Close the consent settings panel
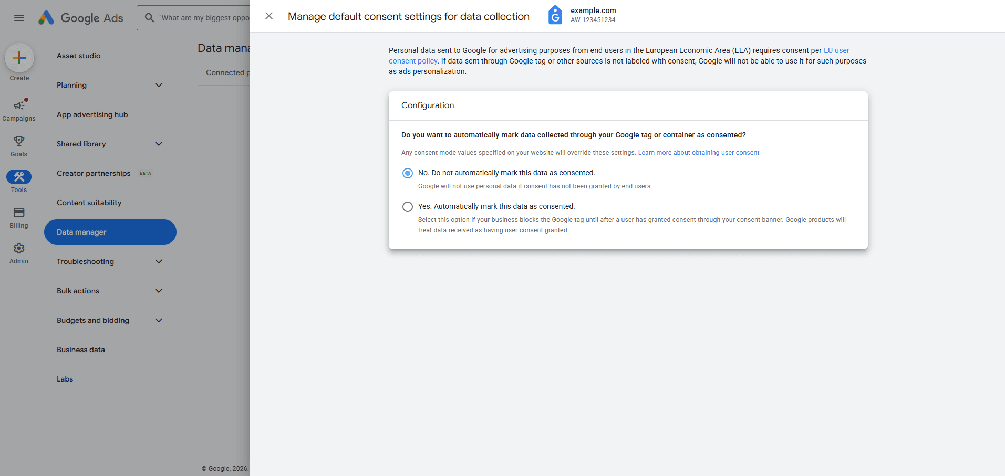 (x=269, y=16)
